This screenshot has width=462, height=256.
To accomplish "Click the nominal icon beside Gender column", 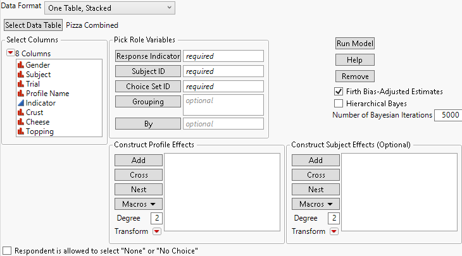I will [21, 64].
